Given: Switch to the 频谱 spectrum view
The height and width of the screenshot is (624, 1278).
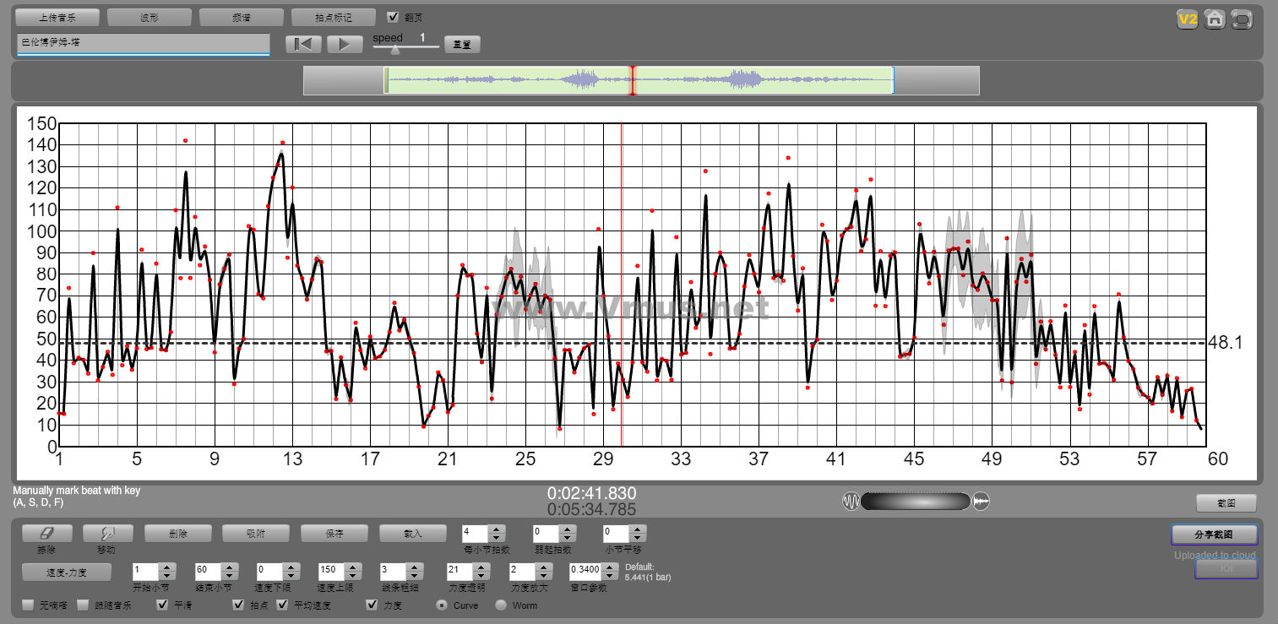Looking at the screenshot, I should tap(241, 17).
